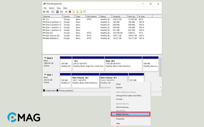
Task: Select the 501 MB partition on Disk 1
Action: (x=136, y=77)
